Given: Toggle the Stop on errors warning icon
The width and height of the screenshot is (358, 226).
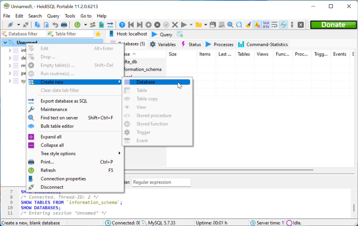Looking at the screenshot, I should point(257,25).
